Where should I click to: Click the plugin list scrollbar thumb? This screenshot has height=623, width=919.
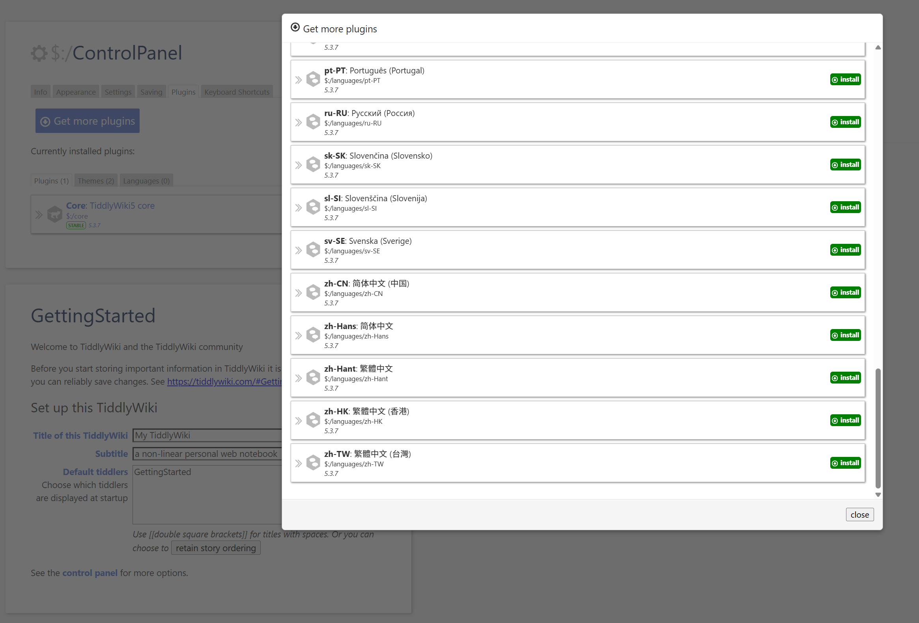pyautogui.click(x=878, y=428)
